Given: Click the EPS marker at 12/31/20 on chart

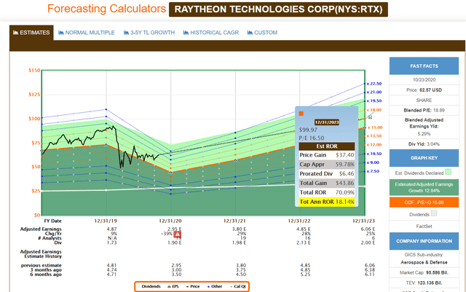Looking at the screenshot, I should tap(170, 173).
